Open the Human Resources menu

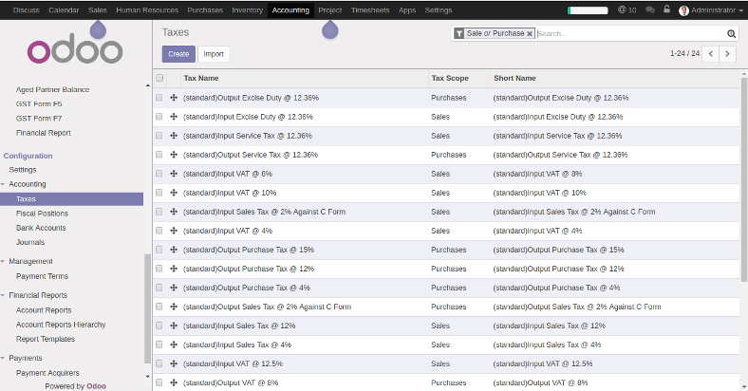coord(147,10)
